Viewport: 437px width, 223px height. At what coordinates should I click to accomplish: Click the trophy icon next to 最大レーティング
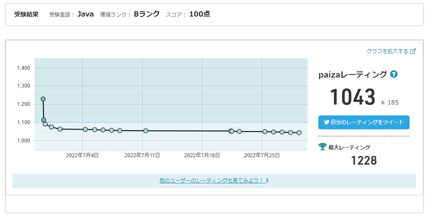[323, 147]
